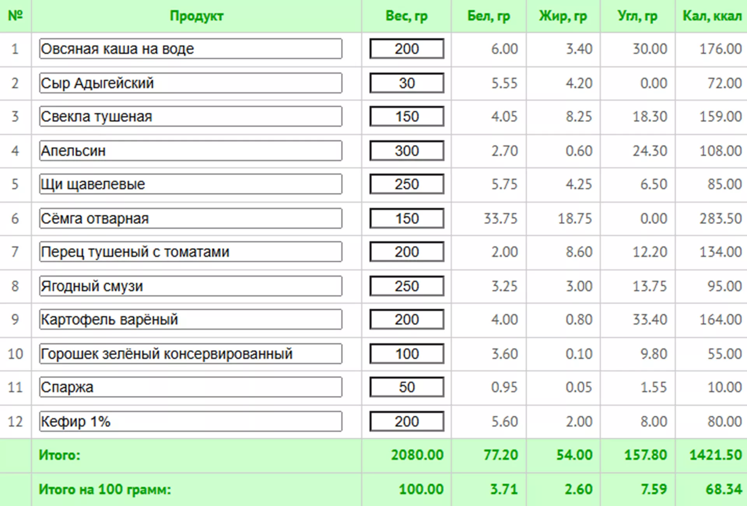Click the 'Жир, гр' column header
This screenshot has height=506, width=747.
(x=563, y=16)
